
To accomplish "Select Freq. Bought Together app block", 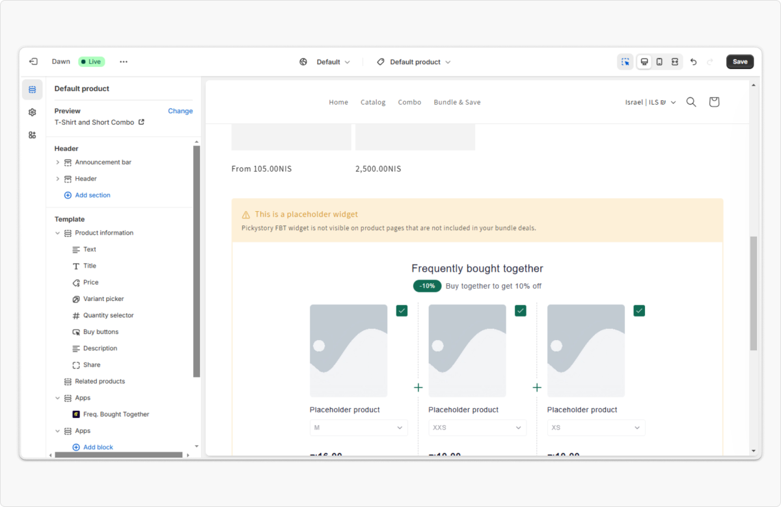I will [116, 414].
